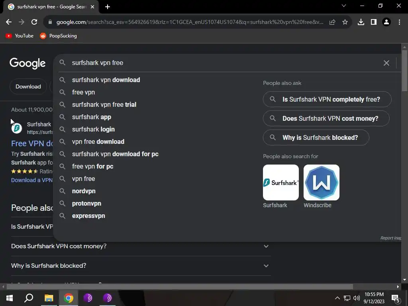Open the clock showing 10:55 PM
This screenshot has width=408, height=306.
pyautogui.click(x=374, y=298)
